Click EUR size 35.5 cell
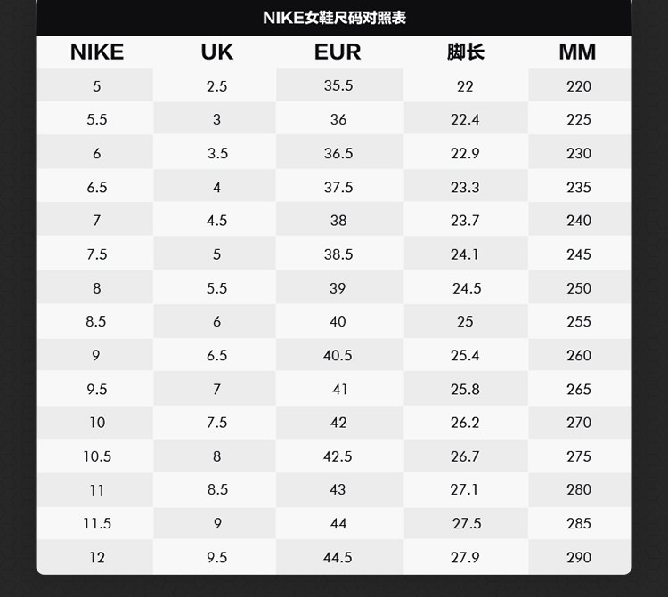668x597 pixels. tap(338, 86)
